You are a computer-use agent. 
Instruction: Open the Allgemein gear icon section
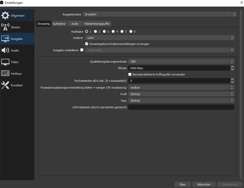(5, 15)
